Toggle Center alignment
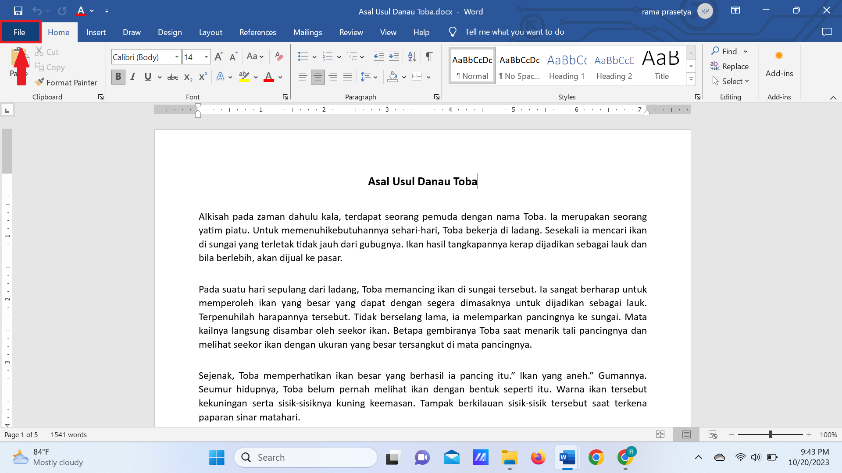842x473 pixels. (x=318, y=77)
